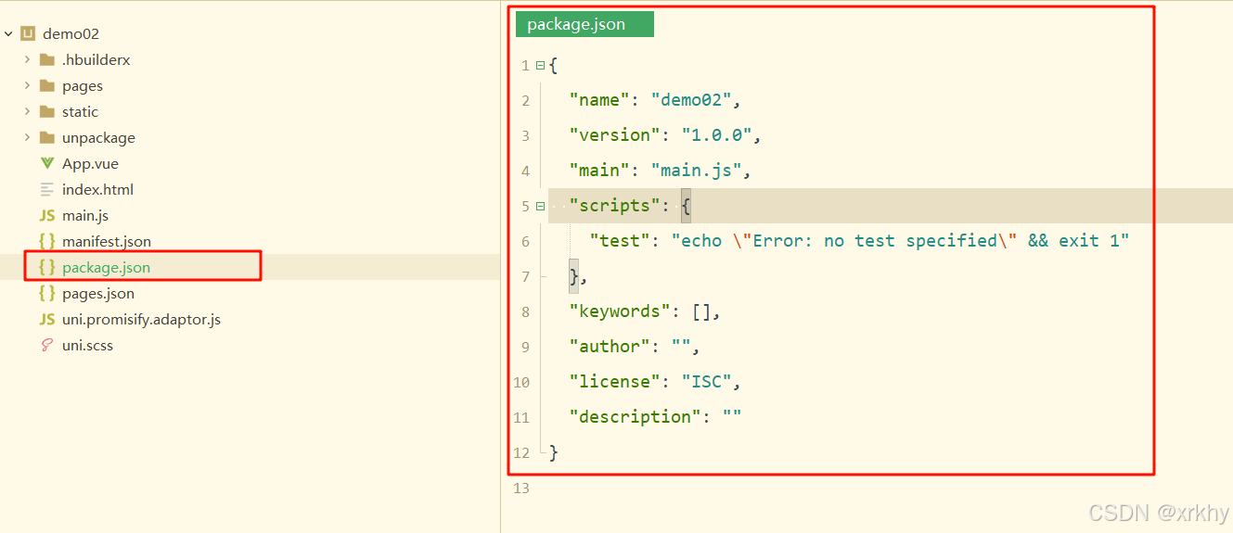
Task: Click line number 13 in the gutter
Action: point(521,489)
